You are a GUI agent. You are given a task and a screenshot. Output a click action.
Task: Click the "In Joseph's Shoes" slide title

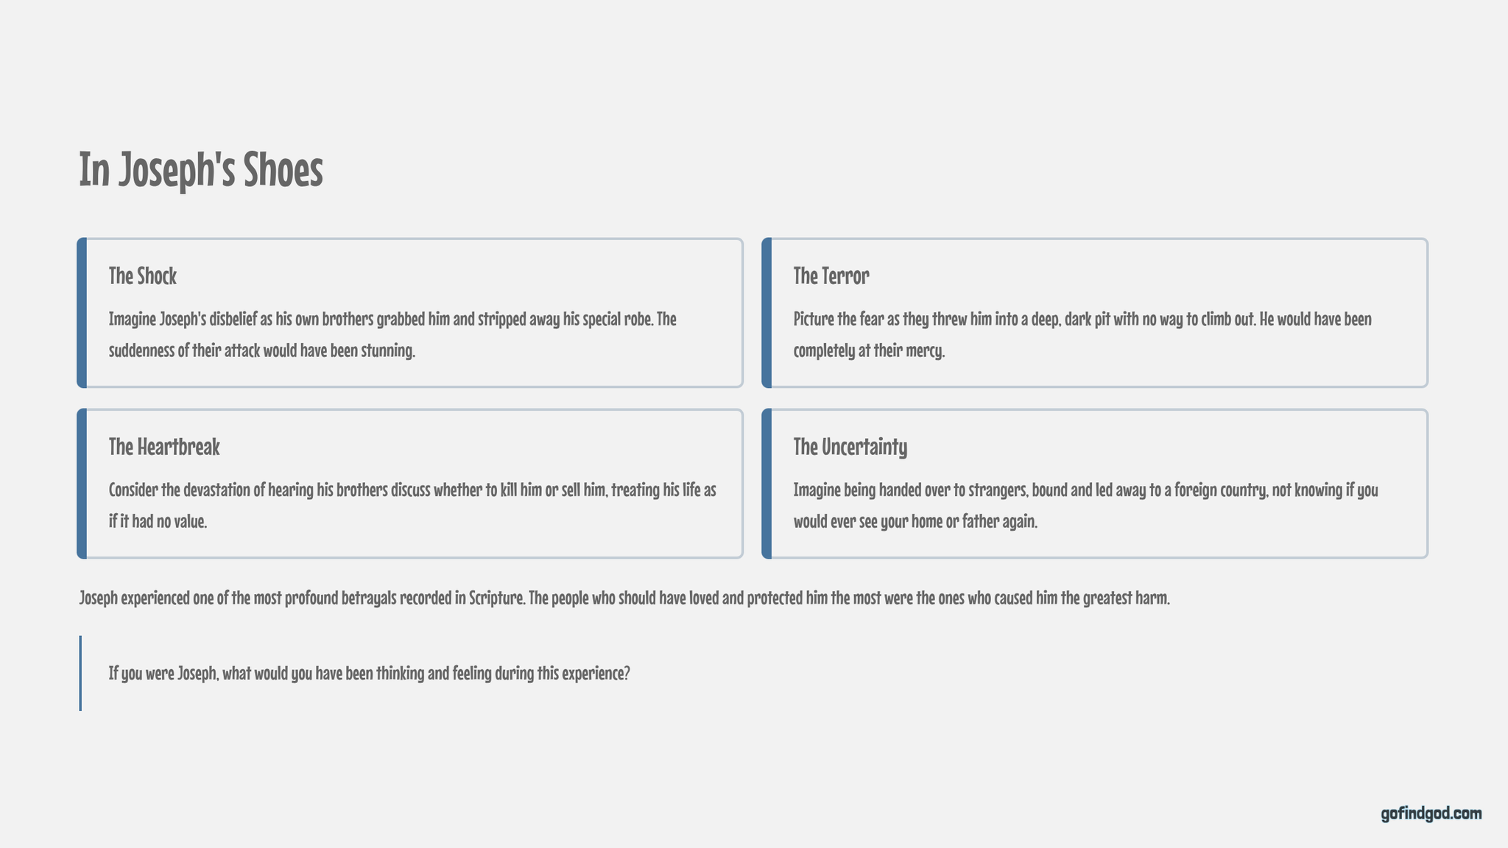tap(201, 170)
